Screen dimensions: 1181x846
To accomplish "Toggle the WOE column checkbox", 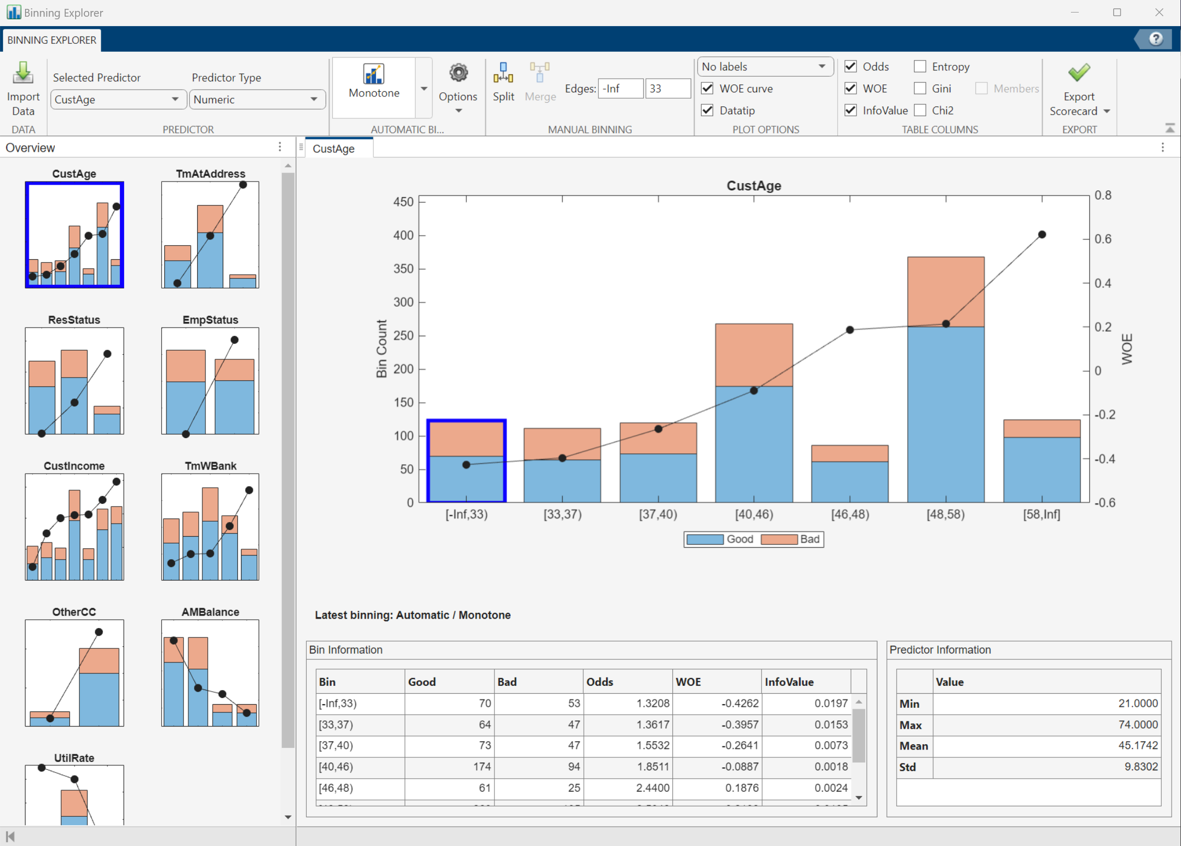I will point(850,88).
